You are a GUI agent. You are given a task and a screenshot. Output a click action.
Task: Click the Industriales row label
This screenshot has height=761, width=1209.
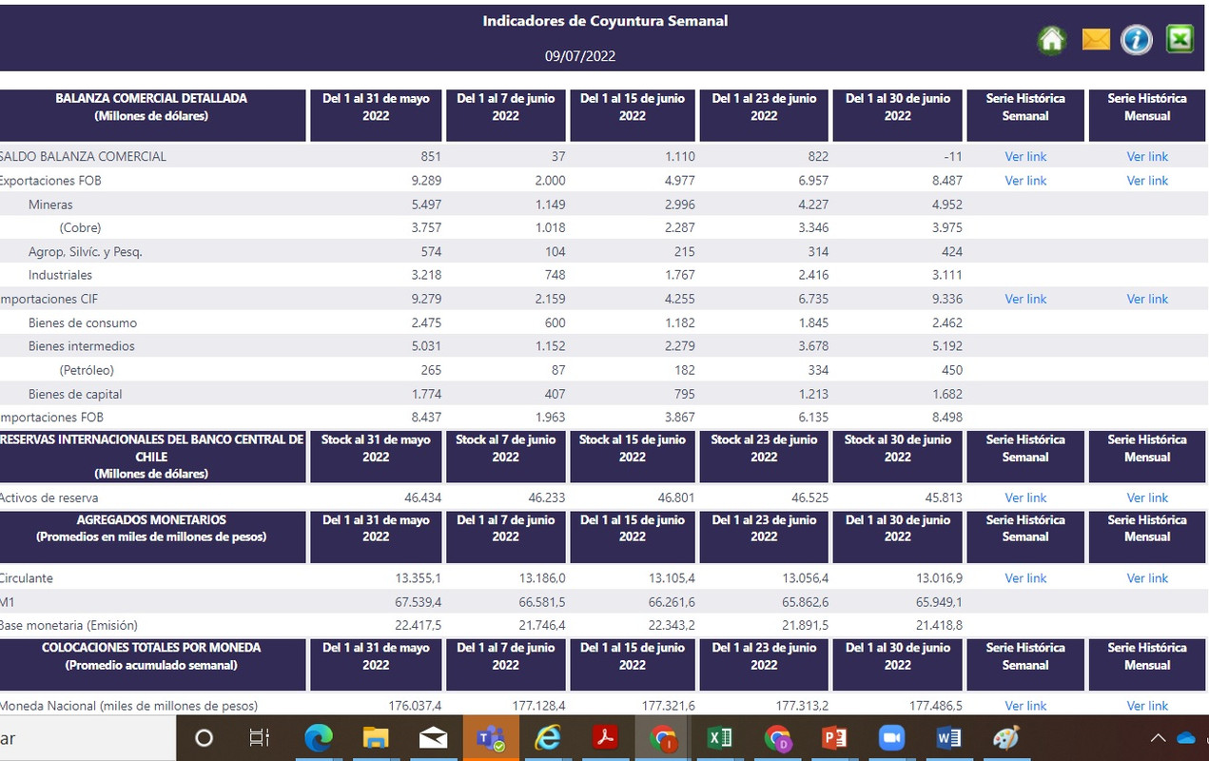pos(60,275)
